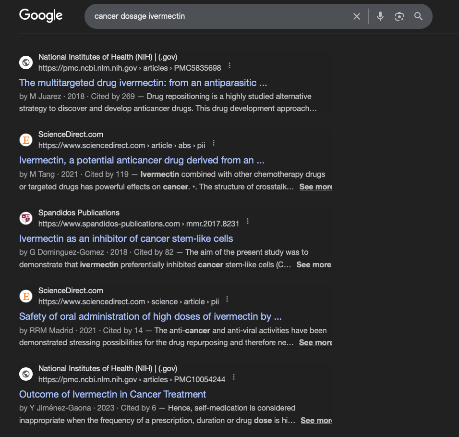
Task: Open three-dot menu for PMC5835698 result
Action: point(229,65)
